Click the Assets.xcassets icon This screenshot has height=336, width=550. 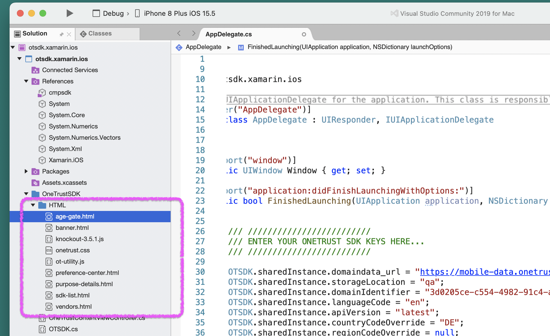pos(35,183)
